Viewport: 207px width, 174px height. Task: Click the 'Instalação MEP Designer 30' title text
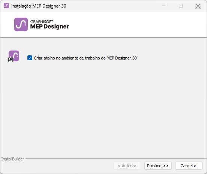(x=39, y=6)
